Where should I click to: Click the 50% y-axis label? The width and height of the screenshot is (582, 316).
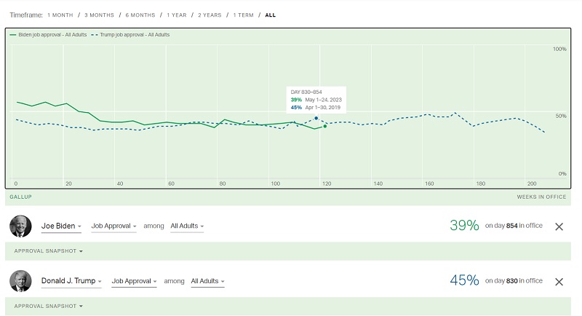click(x=561, y=116)
